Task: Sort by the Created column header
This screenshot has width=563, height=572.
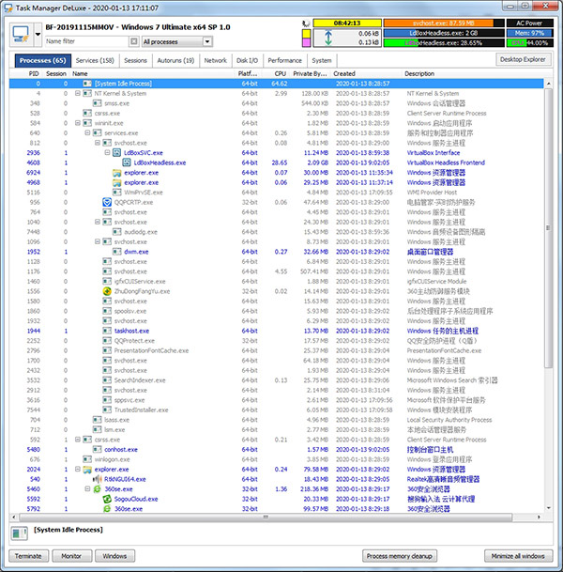Action: 344,73
